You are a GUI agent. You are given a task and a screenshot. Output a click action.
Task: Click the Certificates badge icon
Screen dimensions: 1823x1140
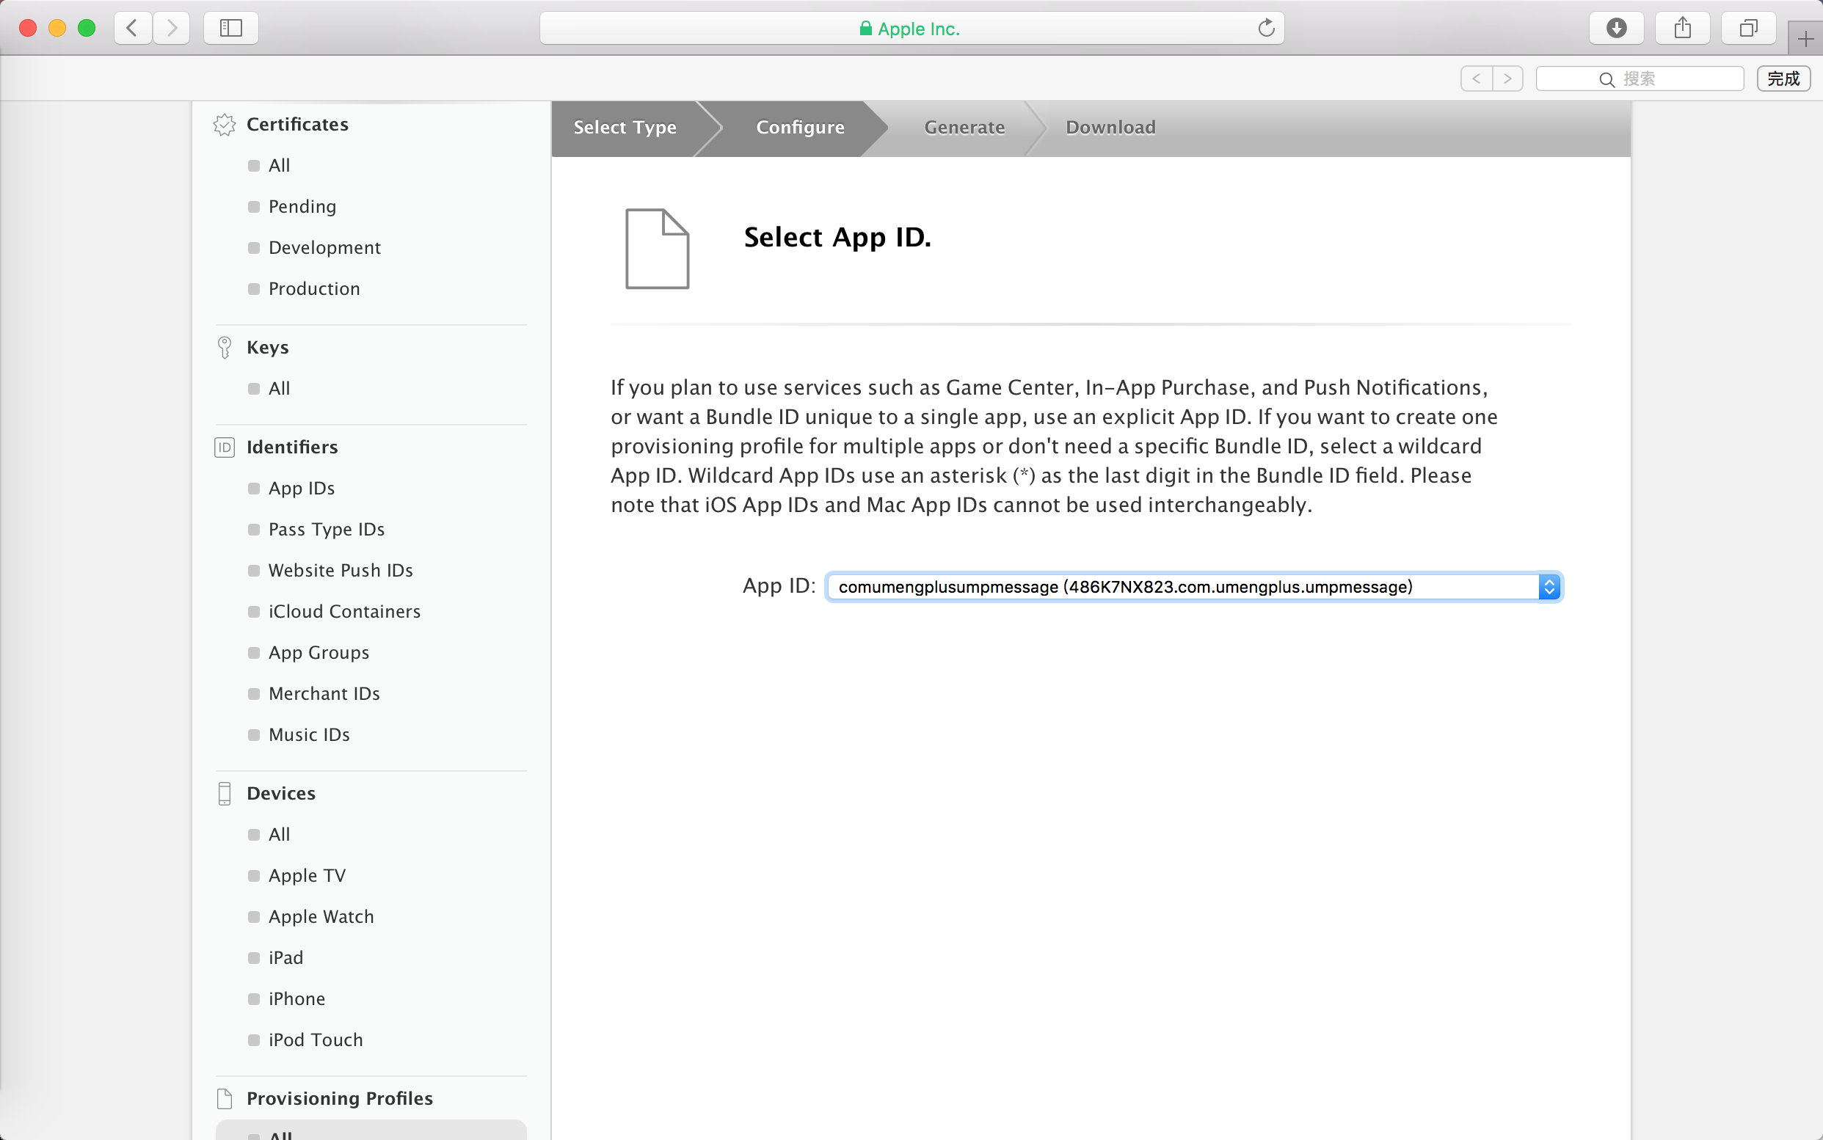click(x=224, y=125)
